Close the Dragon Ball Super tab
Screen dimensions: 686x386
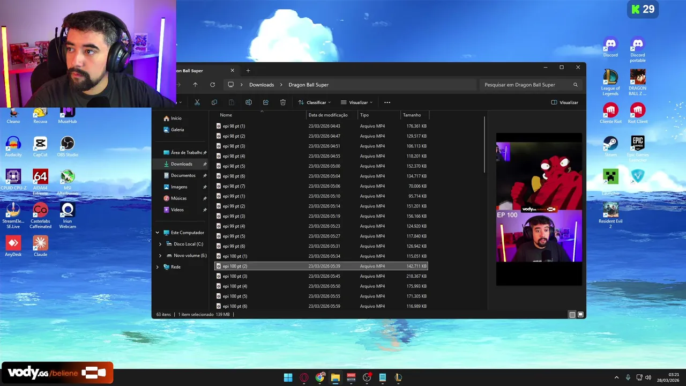tap(232, 71)
